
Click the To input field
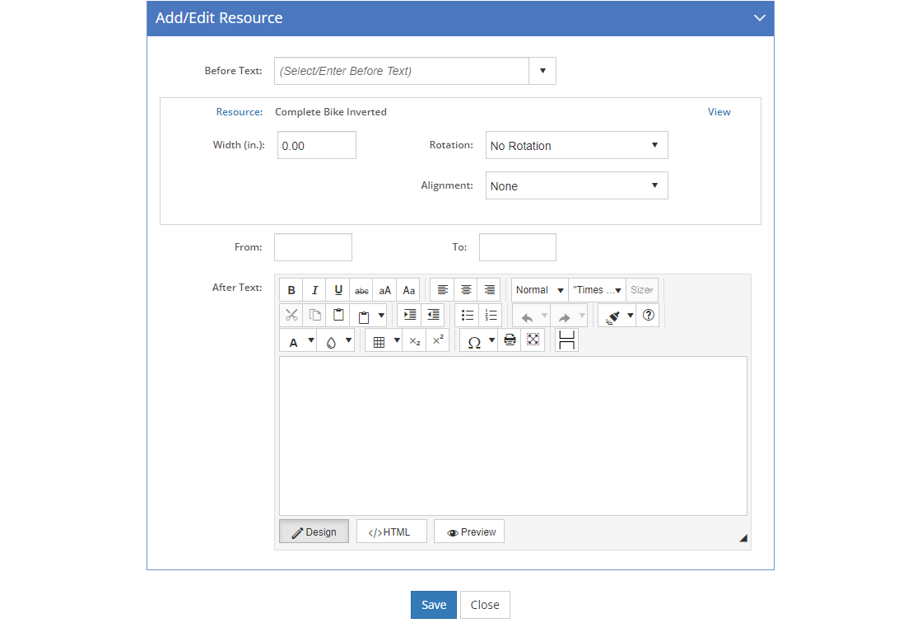click(x=518, y=247)
